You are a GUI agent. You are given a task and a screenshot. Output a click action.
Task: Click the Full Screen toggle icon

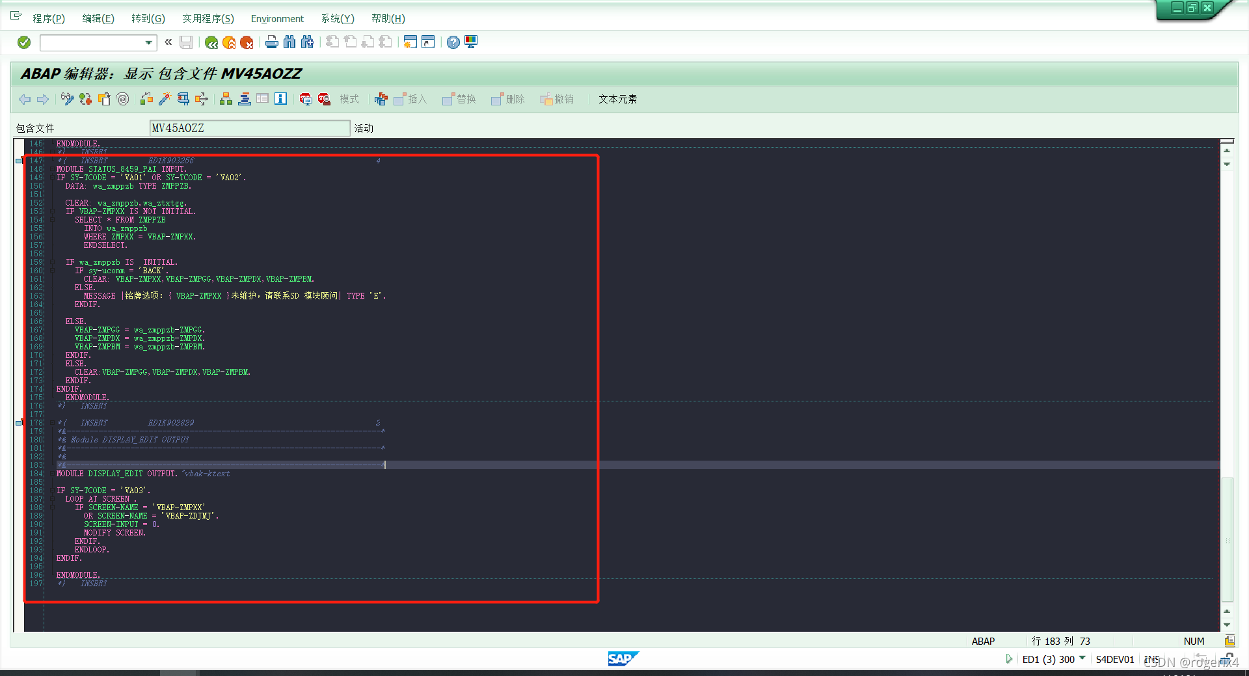click(262, 99)
